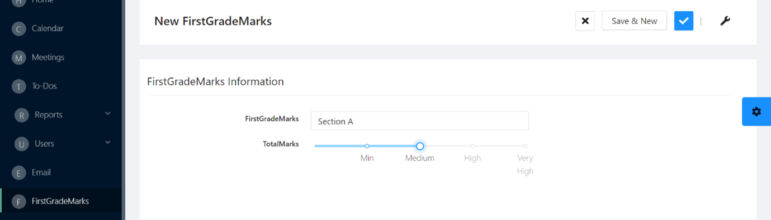Click the FirstGradeMarks circle F icon
Image resolution: width=771 pixels, height=220 pixels.
[x=19, y=202]
